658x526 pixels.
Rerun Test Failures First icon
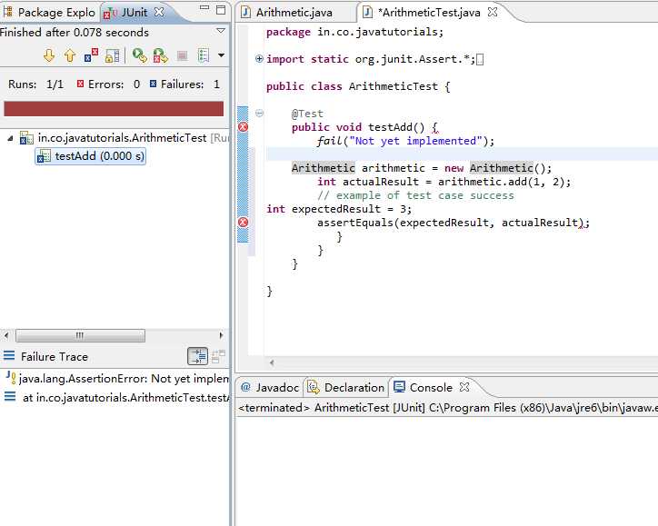(160, 55)
